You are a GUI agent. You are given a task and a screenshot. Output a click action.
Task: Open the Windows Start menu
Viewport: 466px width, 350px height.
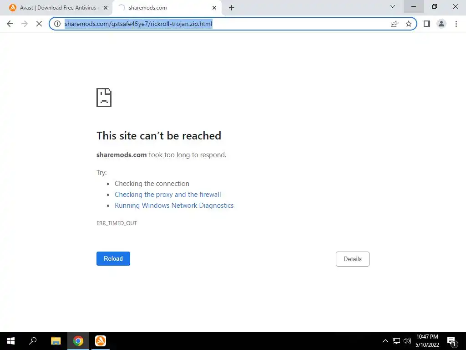pyautogui.click(x=11, y=341)
